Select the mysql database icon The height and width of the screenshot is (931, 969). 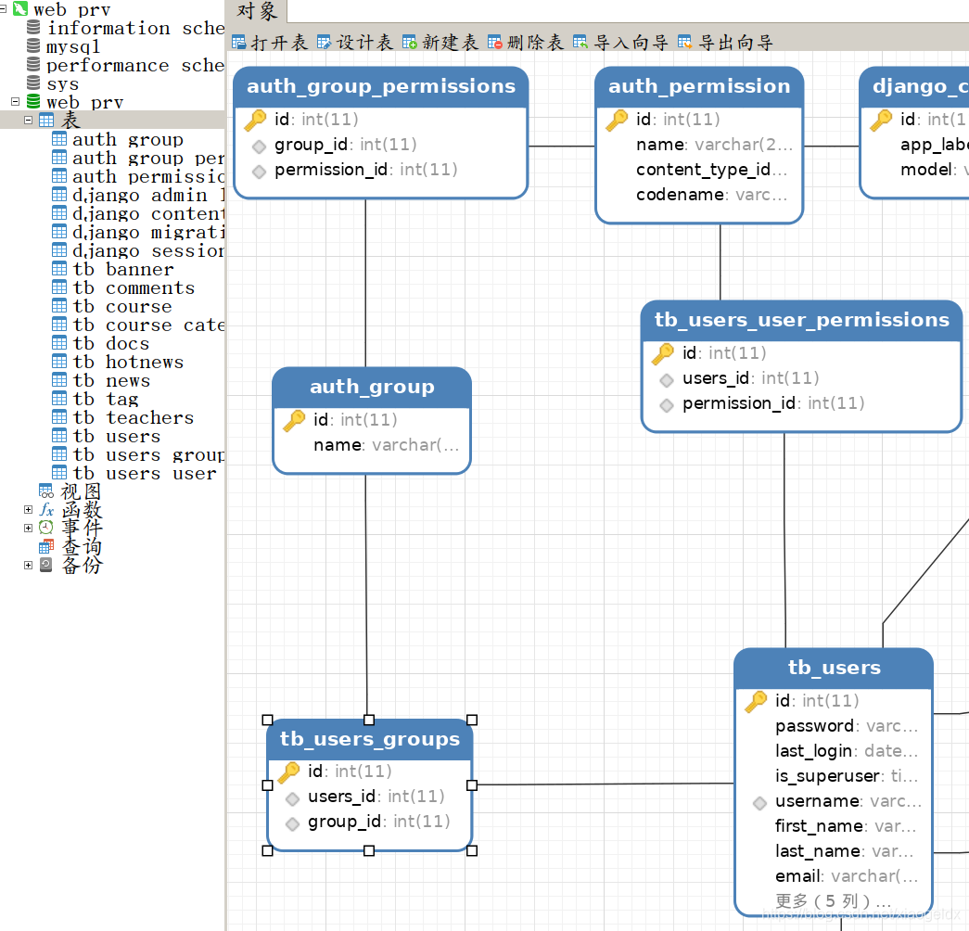(x=33, y=45)
